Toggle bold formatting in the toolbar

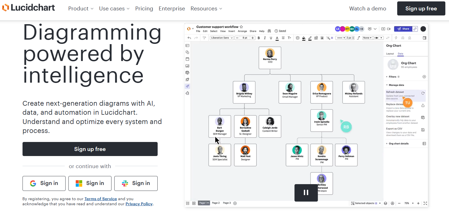coord(259,38)
